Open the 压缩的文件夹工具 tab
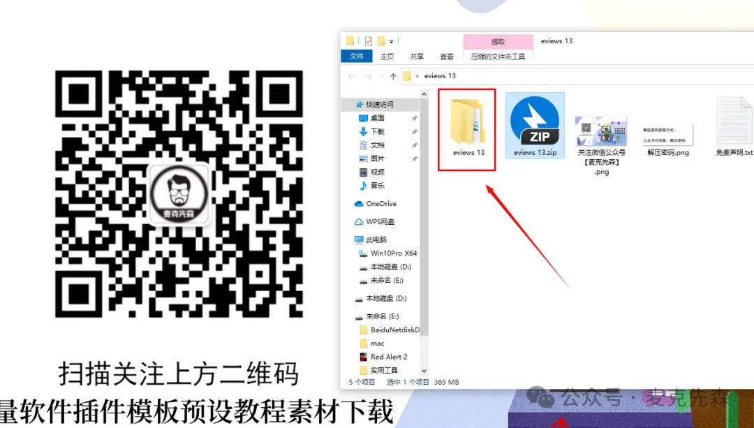Viewport: 754px width, 428px height. [x=498, y=57]
